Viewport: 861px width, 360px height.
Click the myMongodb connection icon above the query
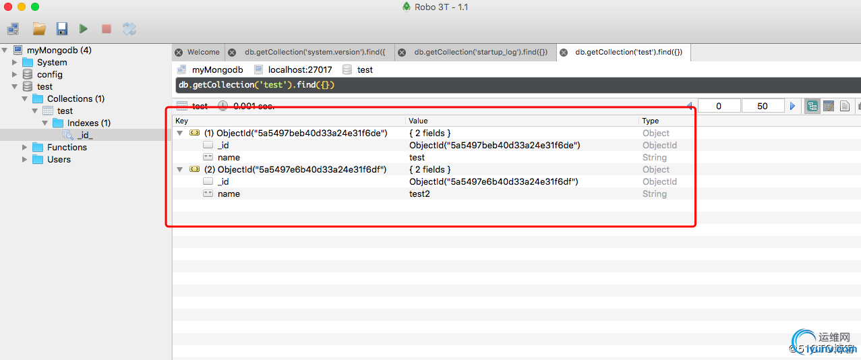pyautogui.click(x=181, y=69)
